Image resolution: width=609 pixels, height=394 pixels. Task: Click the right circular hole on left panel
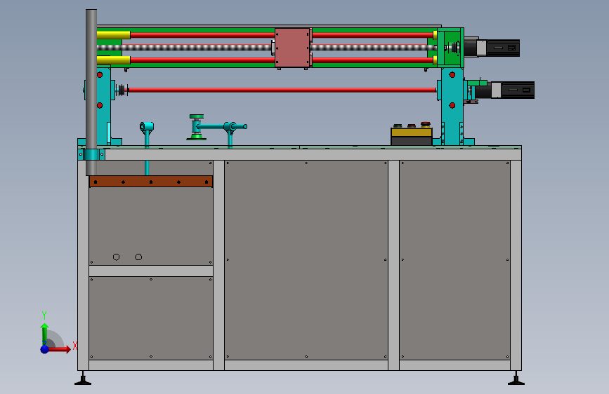pos(138,257)
